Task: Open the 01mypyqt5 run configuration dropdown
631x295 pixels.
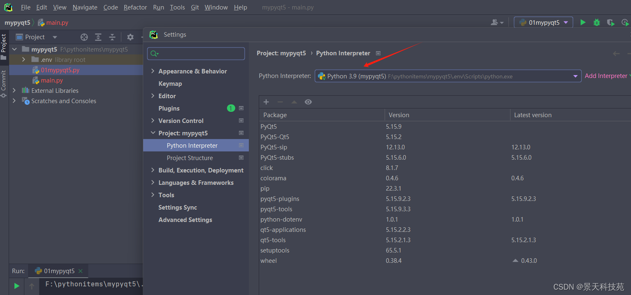Action: (x=543, y=23)
